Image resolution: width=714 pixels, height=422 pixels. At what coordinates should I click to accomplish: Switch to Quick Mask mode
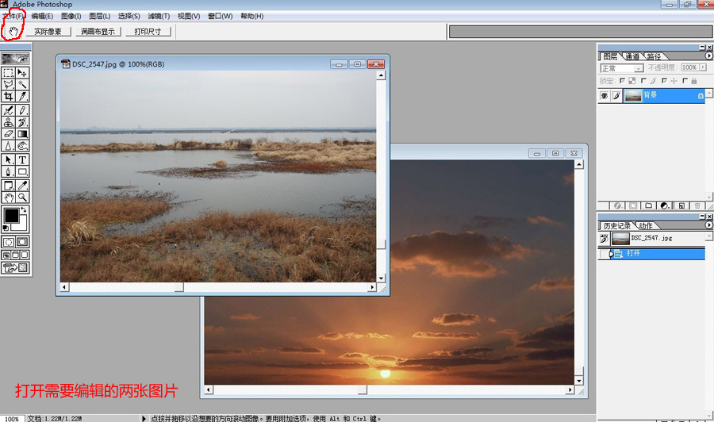(22, 242)
